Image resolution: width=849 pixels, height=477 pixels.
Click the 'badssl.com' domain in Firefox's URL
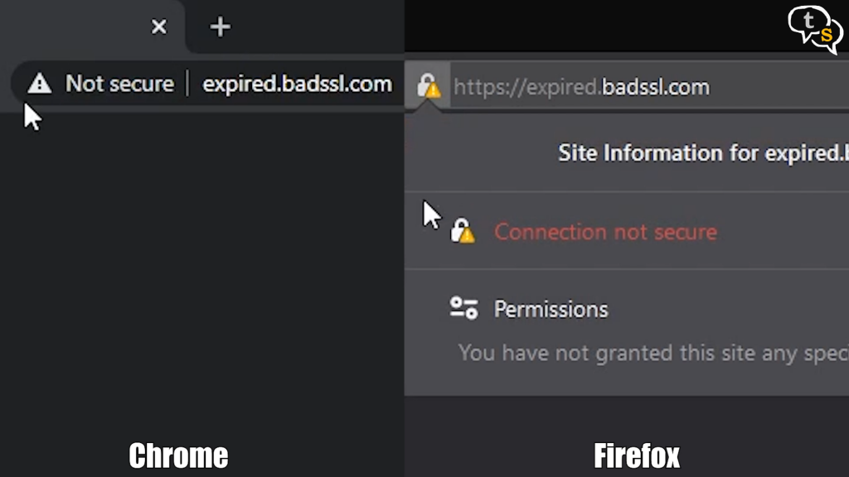point(656,87)
